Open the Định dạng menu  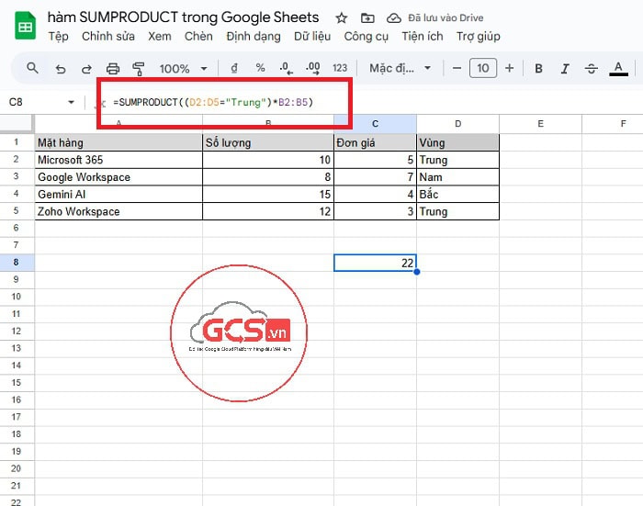click(x=253, y=37)
